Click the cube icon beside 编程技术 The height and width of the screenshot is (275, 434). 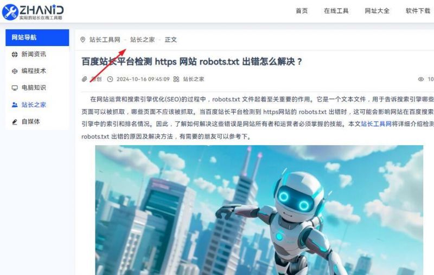(15, 71)
